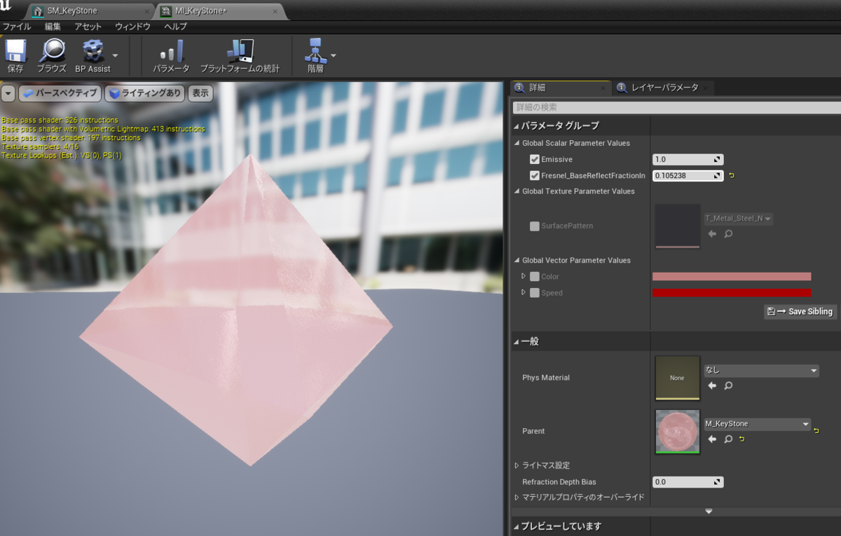841x536 pixels.
Task: Expand ライトマス設定 section
Action: pos(517,465)
